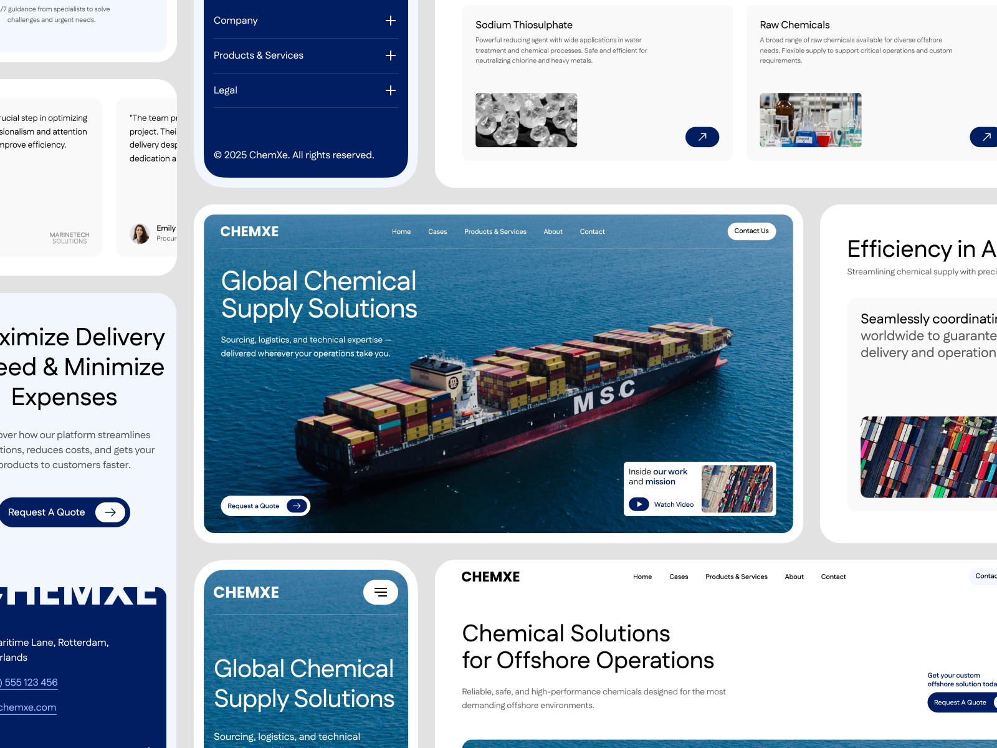This screenshot has width=997, height=748.
Task: Expand the Legal footer section
Action: coord(391,90)
